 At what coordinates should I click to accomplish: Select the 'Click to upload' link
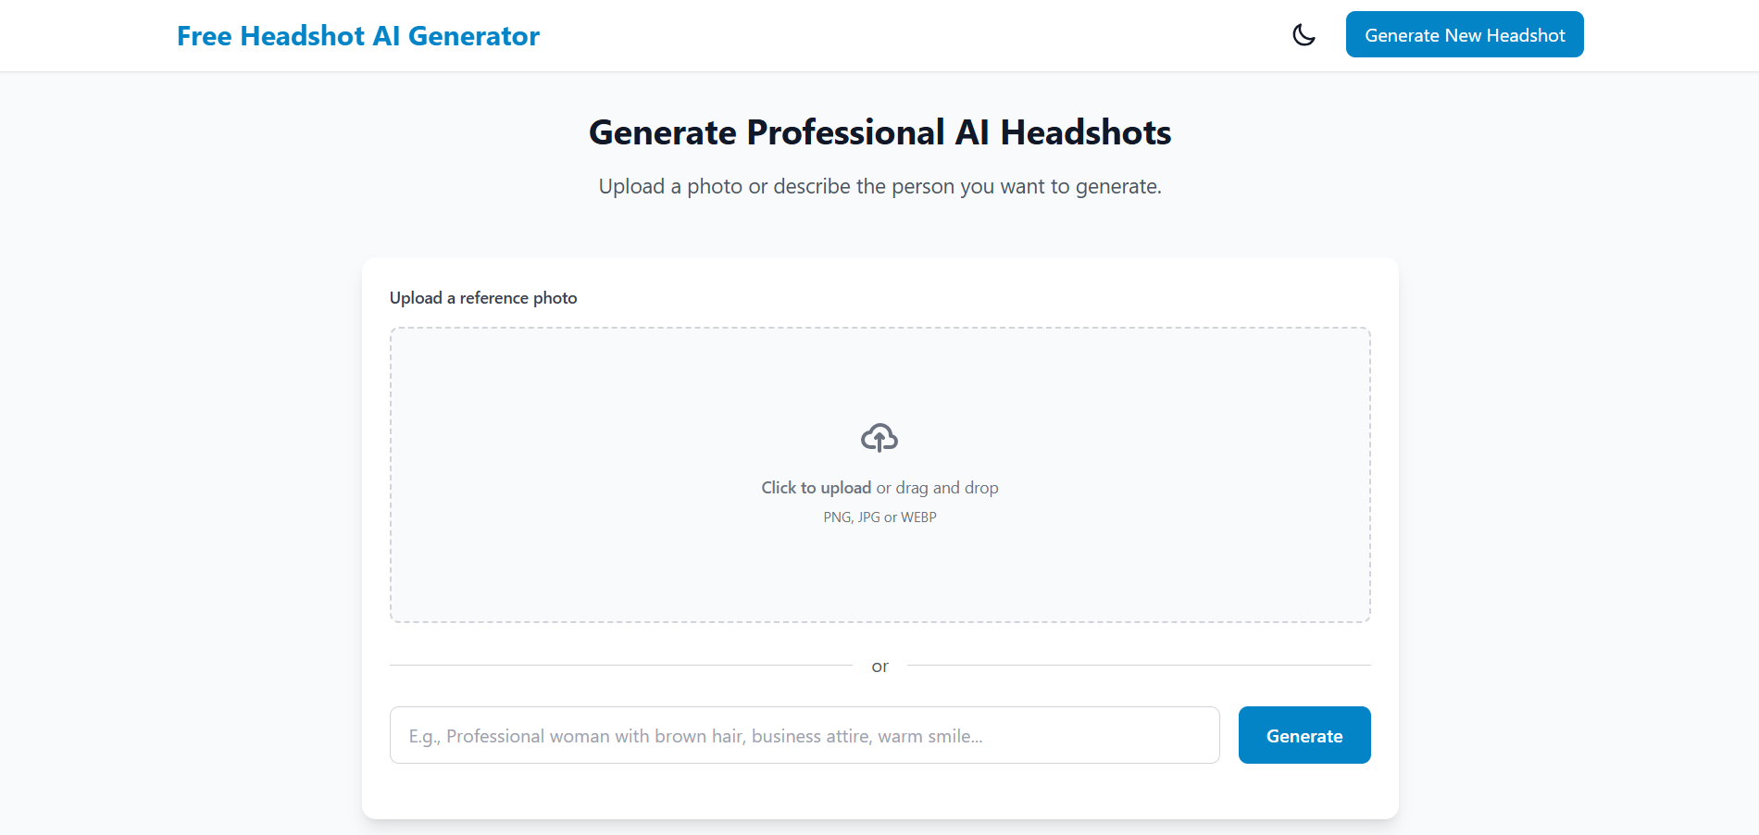(816, 487)
